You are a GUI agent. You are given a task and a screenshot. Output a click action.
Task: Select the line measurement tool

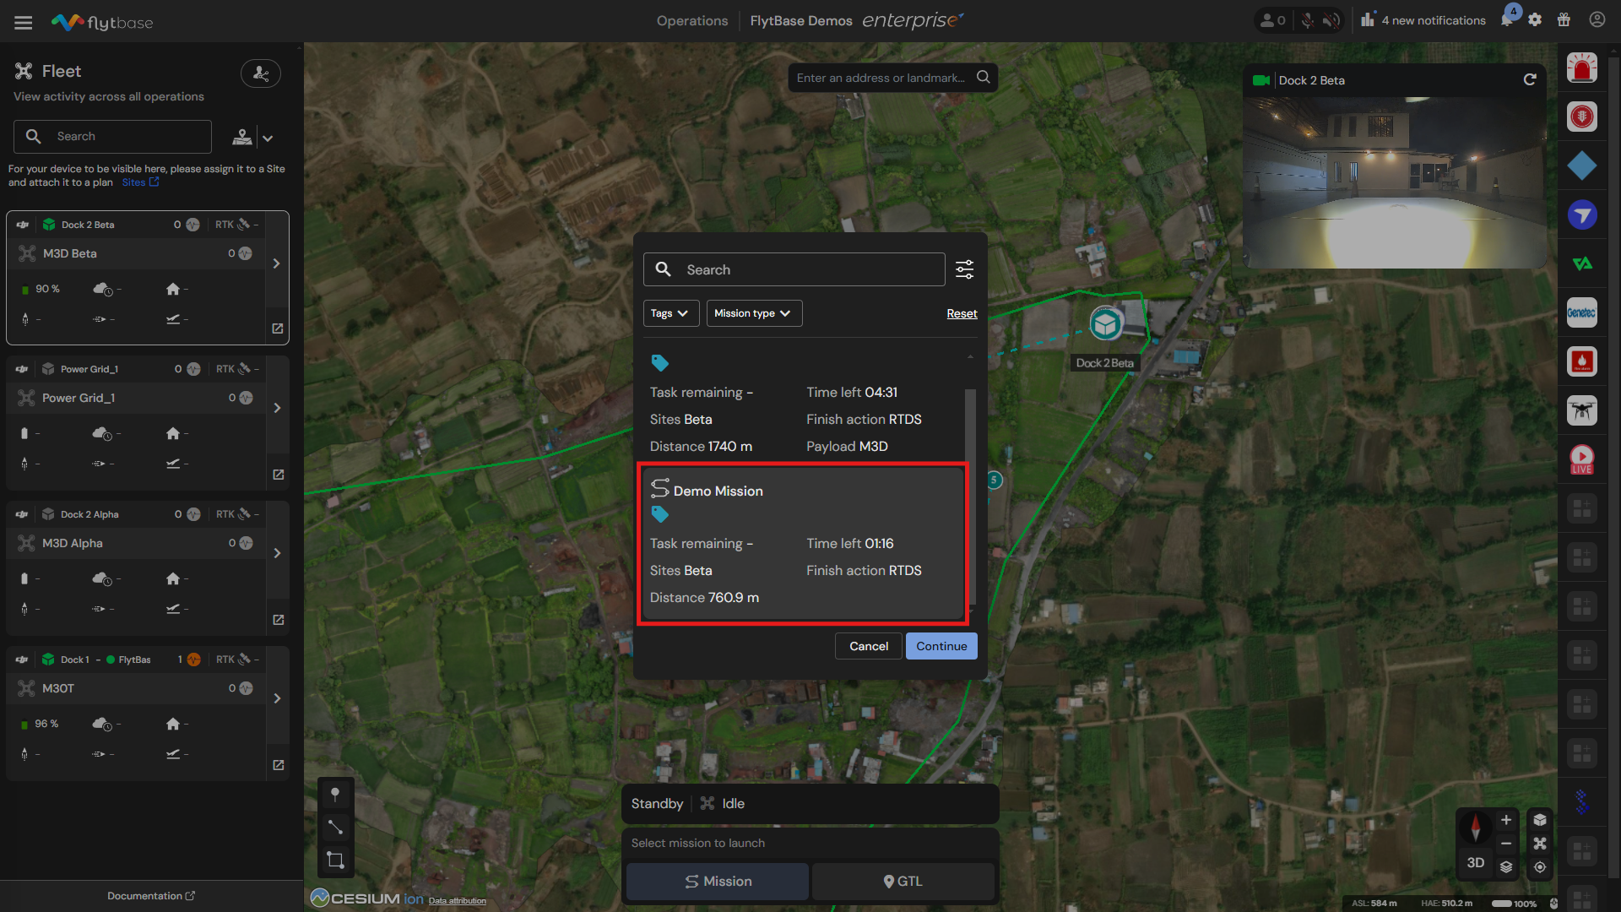335,827
